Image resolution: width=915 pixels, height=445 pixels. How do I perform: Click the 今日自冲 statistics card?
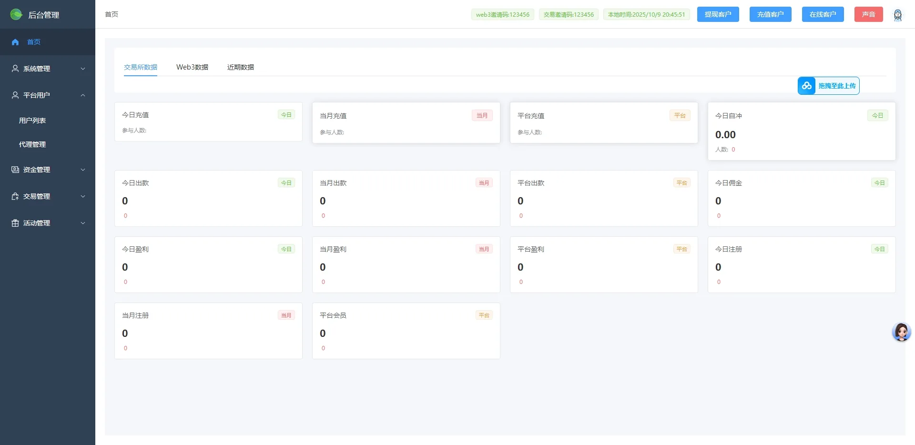click(801, 131)
